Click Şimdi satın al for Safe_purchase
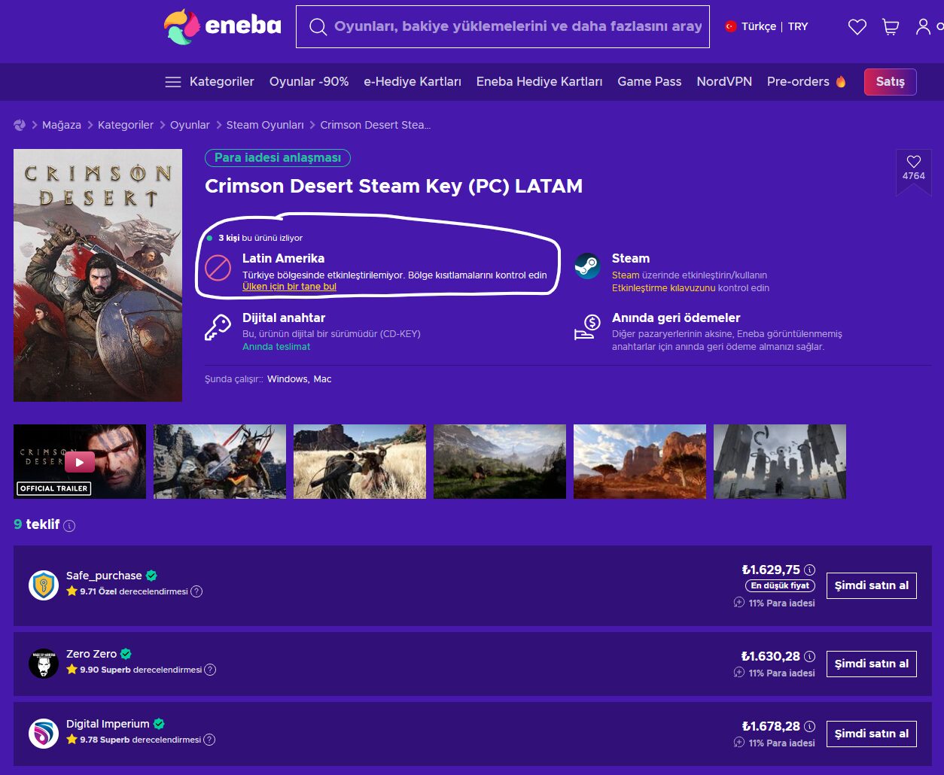 pos(871,585)
